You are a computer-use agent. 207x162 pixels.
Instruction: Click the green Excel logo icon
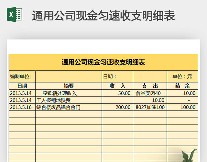coord(15,14)
